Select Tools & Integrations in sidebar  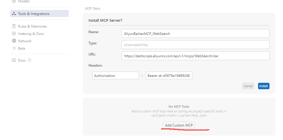[39, 14]
